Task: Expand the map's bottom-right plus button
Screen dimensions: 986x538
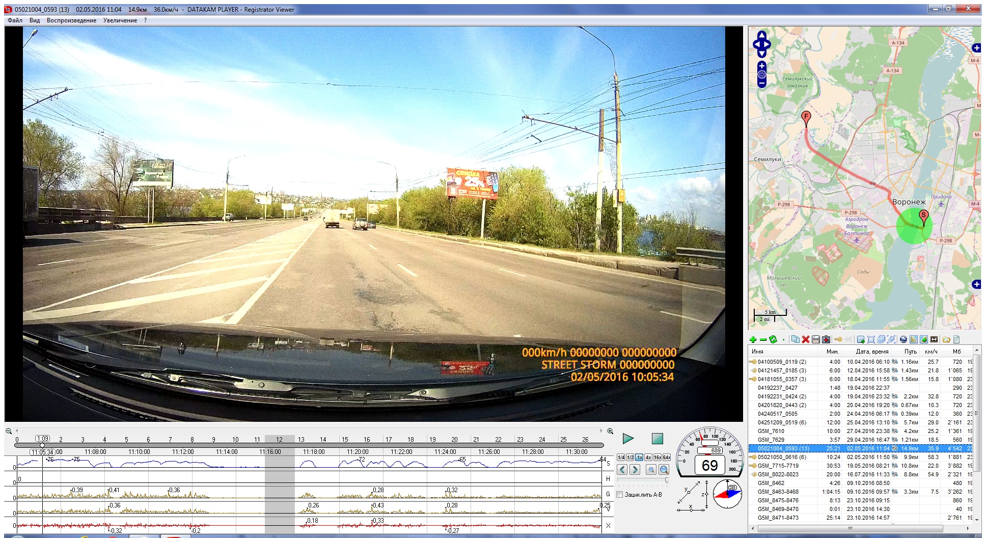Action: (x=976, y=284)
